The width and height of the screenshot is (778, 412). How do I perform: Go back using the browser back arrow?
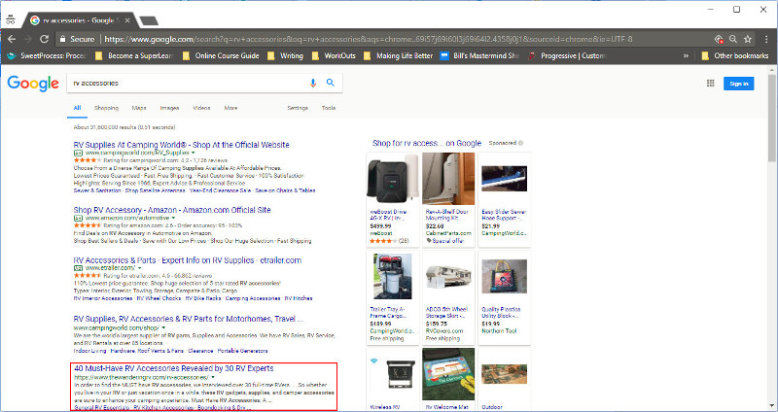click(x=12, y=39)
